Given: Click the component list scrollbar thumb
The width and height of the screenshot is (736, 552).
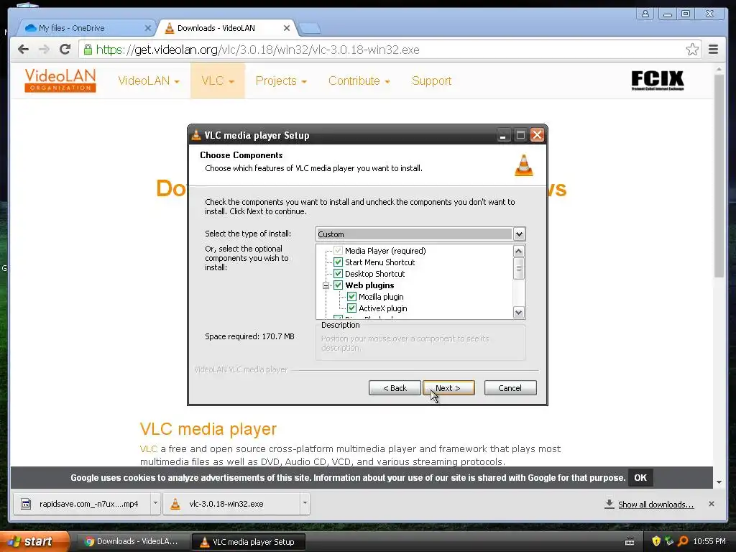Looking at the screenshot, I should 519,269.
